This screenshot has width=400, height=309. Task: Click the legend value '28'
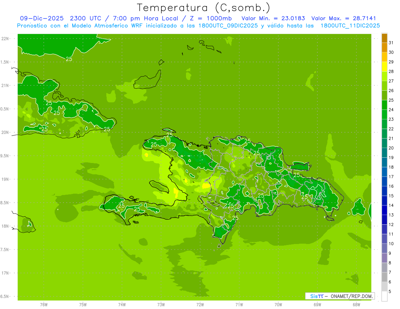tap(391, 71)
